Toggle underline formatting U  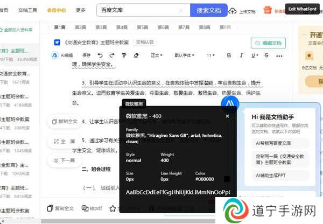pyautogui.click(x=255, y=55)
